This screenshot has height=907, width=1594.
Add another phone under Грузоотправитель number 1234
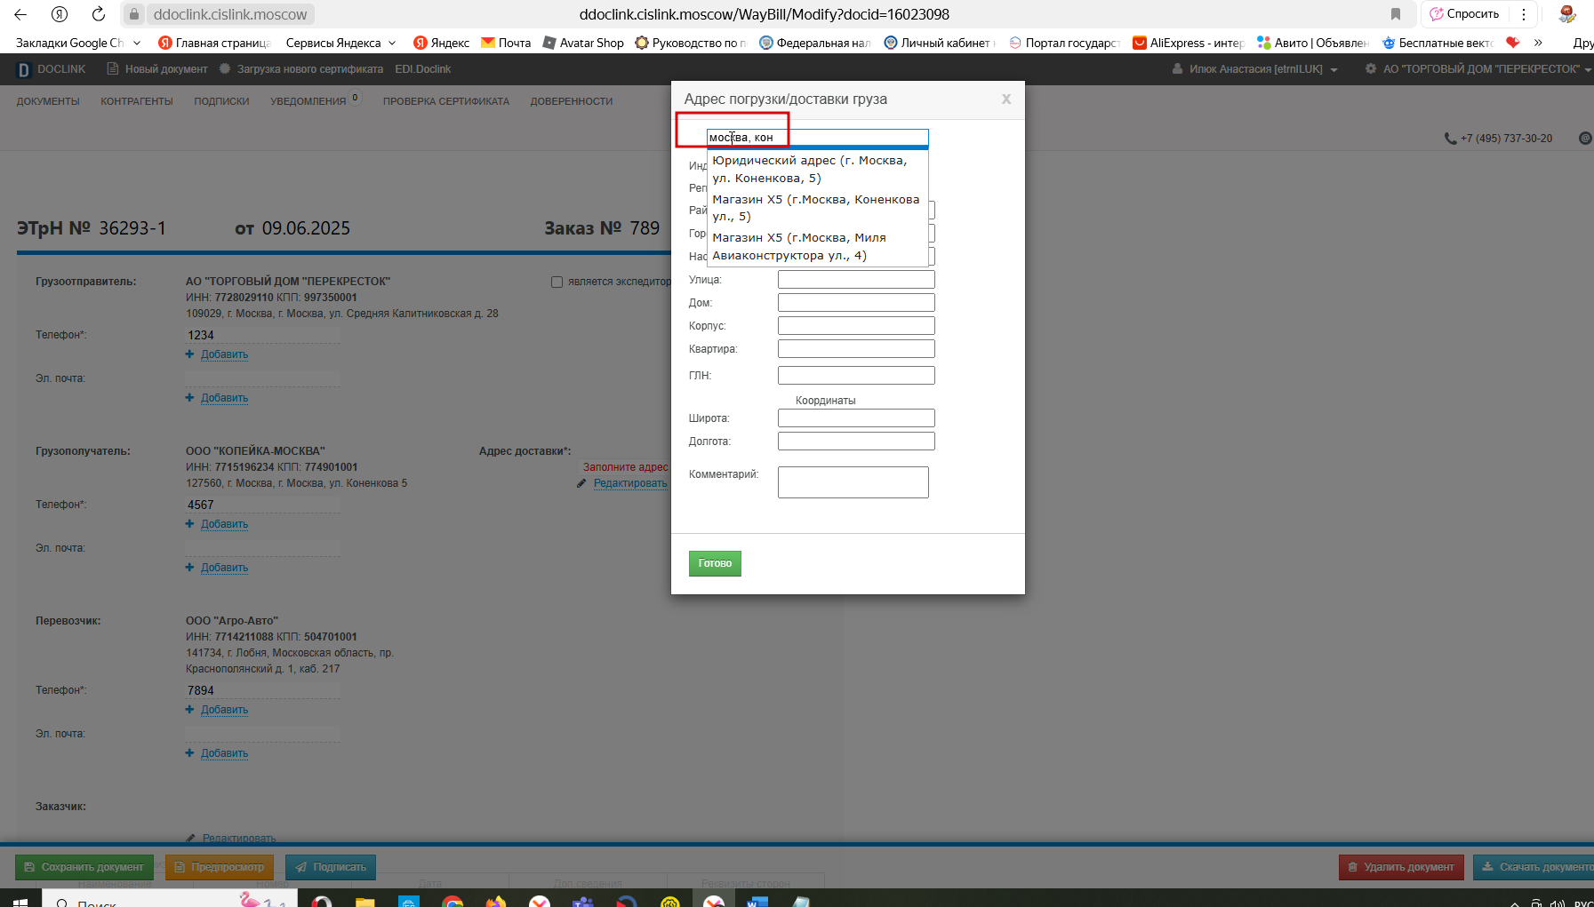coord(224,354)
